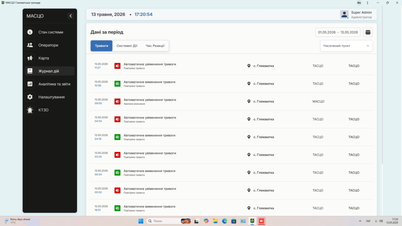Open Аналітика та звіти chart icon
The height and width of the screenshot is (226, 402).
click(x=30, y=84)
